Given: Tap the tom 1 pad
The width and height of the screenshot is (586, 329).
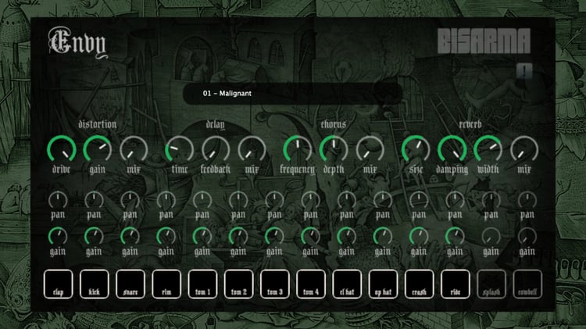Looking at the screenshot, I should (x=202, y=284).
